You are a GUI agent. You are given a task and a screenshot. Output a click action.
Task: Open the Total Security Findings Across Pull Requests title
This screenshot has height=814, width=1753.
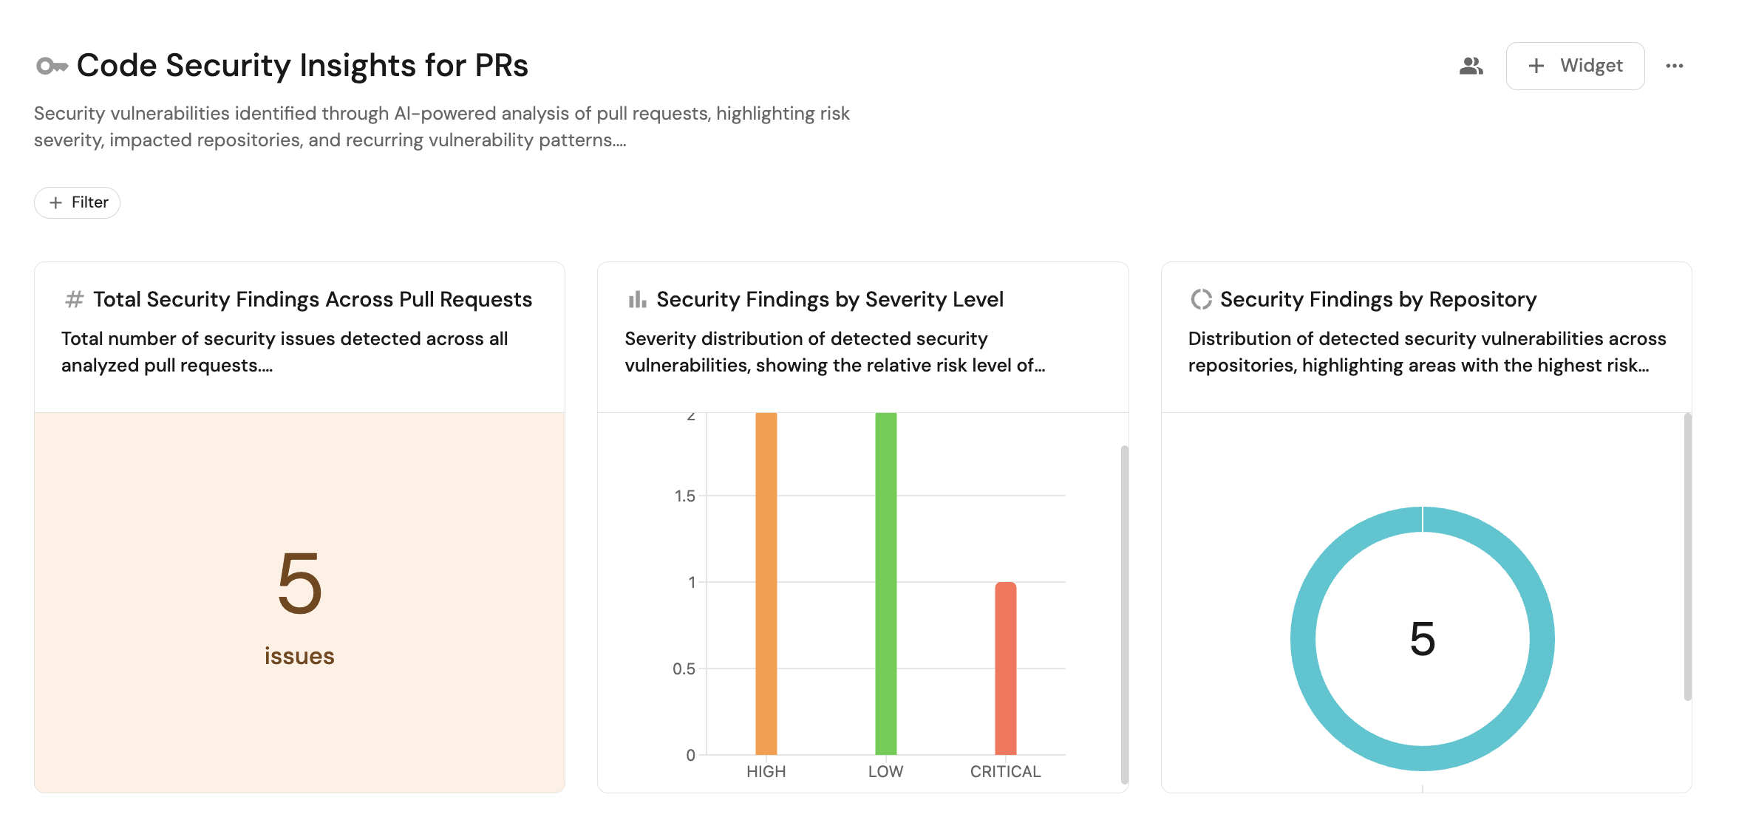pos(313,299)
